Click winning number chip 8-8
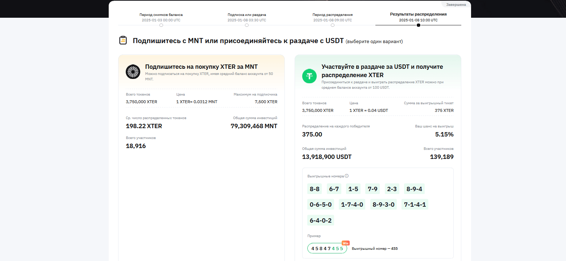Viewport: 566px width, 261px height. [x=315, y=189]
